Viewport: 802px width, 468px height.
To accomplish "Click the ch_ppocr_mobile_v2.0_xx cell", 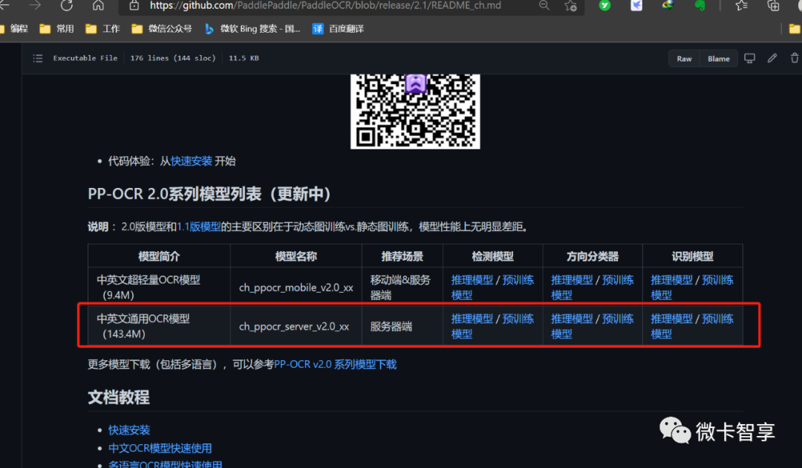I will pyautogui.click(x=296, y=287).
